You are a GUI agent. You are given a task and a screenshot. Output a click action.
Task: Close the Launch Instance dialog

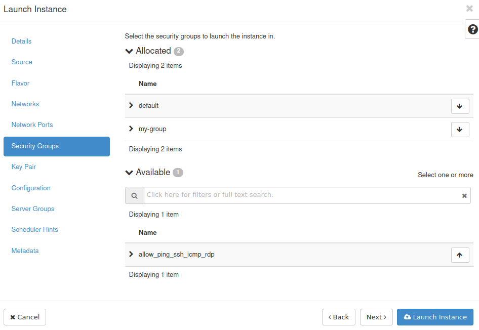469,9
